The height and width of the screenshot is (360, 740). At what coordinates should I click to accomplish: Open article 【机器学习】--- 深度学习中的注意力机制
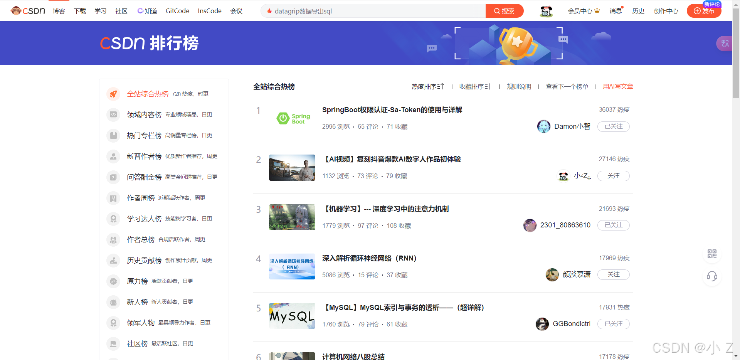point(385,209)
